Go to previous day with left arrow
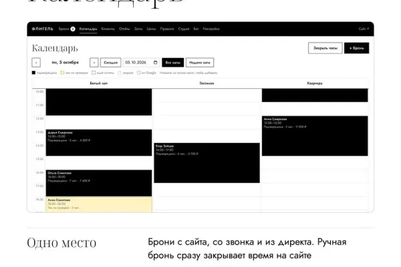The width and height of the screenshot is (401, 267). 36,63
